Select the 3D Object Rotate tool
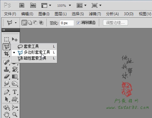 point(7,107)
